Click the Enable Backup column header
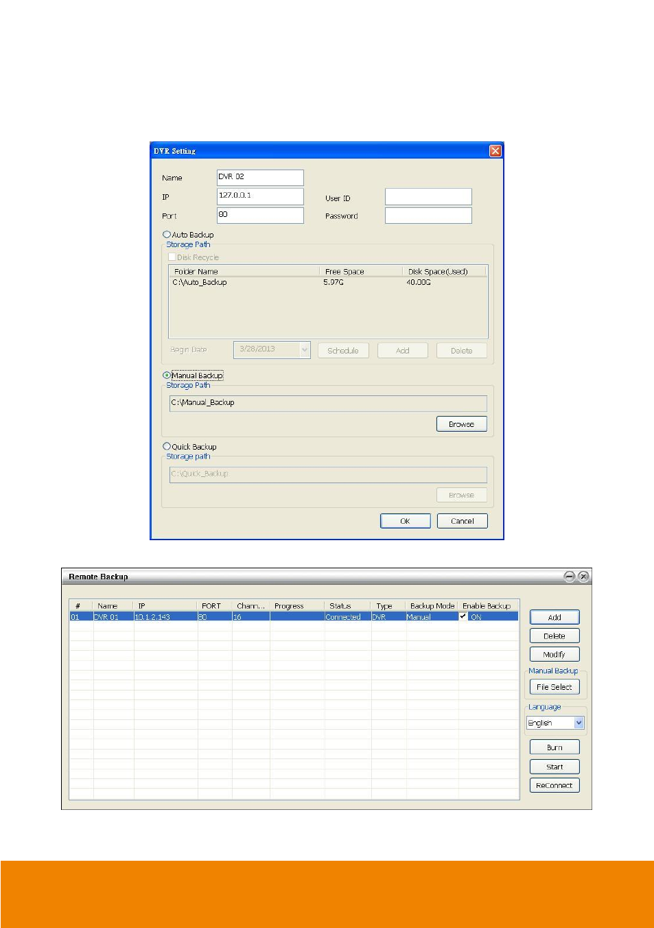 (488, 606)
